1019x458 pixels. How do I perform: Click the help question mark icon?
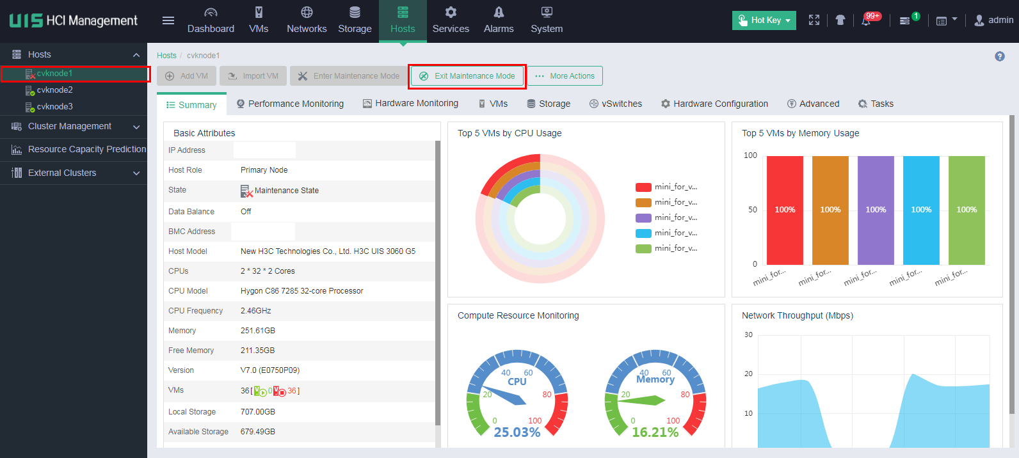pyautogui.click(x=1000, y=56)
